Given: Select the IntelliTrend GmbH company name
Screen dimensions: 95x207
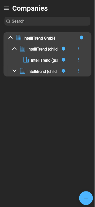Looking at the screenshot, I should click(x=39, y=38).
